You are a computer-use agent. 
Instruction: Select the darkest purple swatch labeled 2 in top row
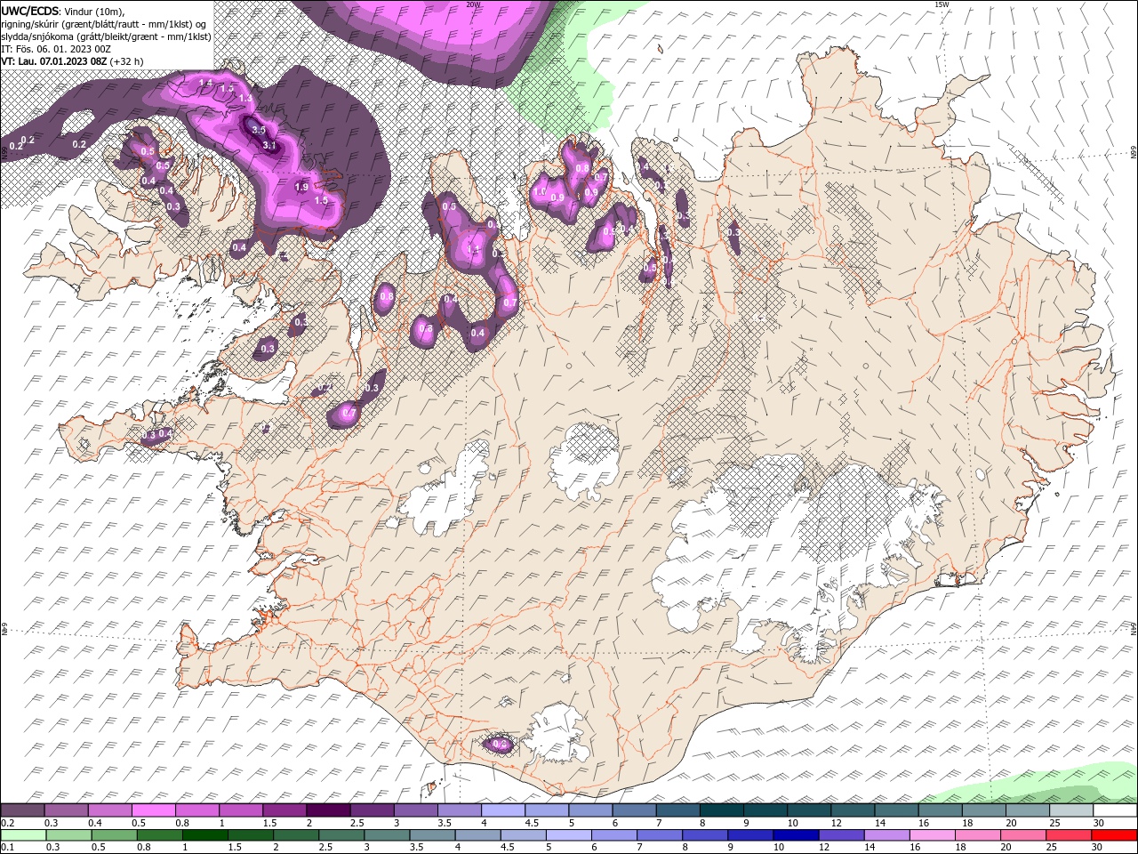(327, 810)
